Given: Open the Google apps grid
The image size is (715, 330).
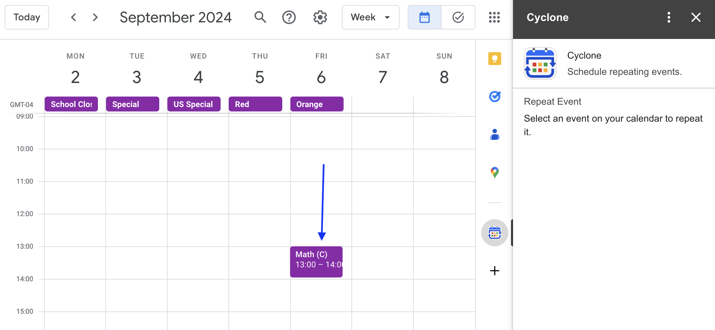Looking at the screenshot, I should [494, 17].
